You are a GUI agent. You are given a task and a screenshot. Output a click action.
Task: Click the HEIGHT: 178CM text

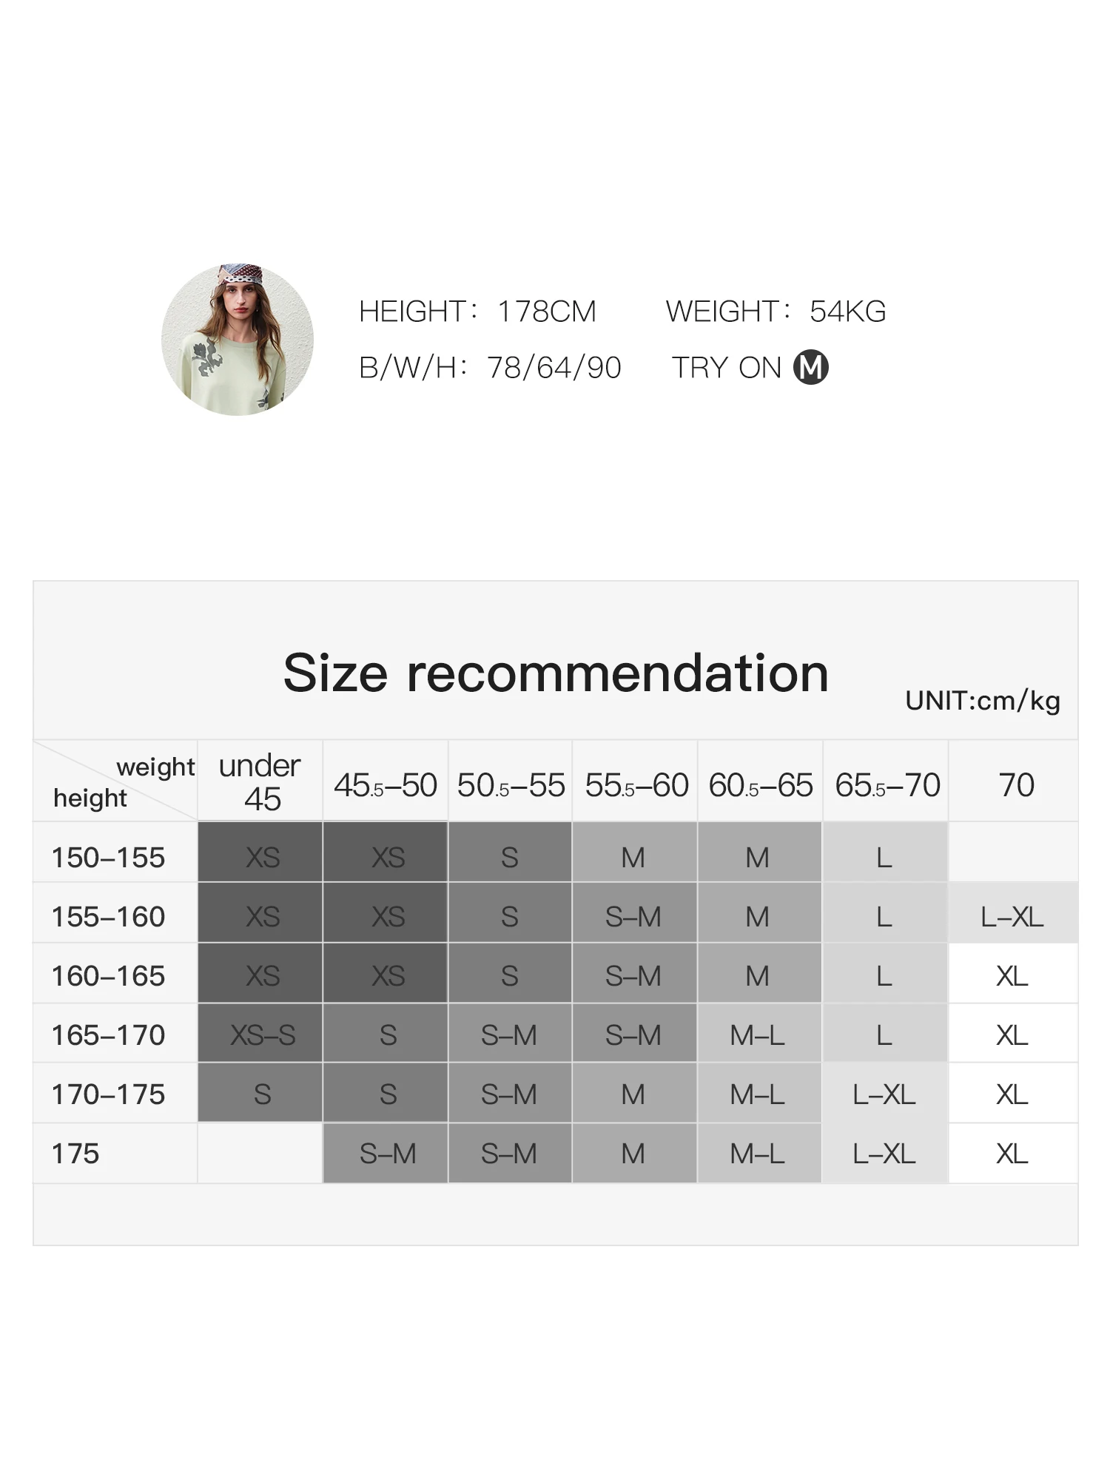(x=477, y=312)
